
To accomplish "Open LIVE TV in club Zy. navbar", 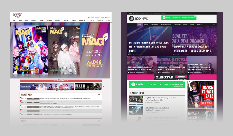I will tap(91, 20).
